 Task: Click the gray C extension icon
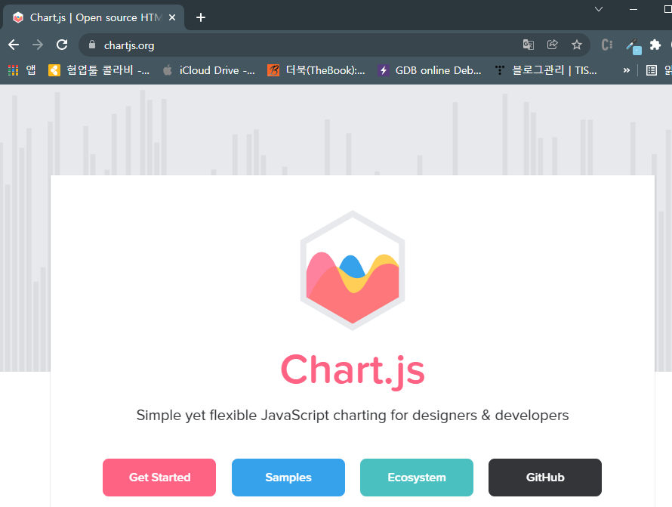point(607,45)
